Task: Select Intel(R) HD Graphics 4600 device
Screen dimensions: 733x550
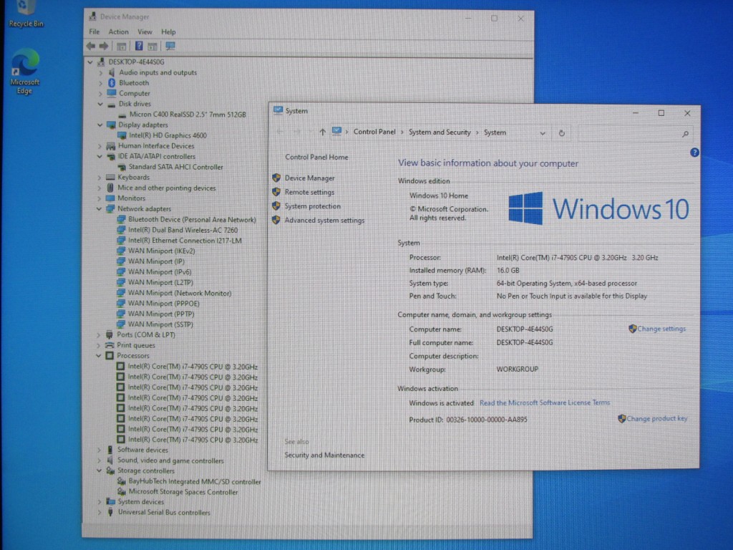Action: click(168, 135)
